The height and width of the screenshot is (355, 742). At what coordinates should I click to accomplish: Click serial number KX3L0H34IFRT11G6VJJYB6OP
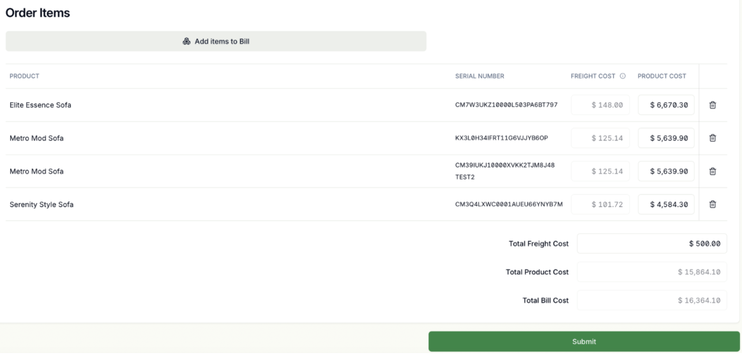[x=502, y=138]
